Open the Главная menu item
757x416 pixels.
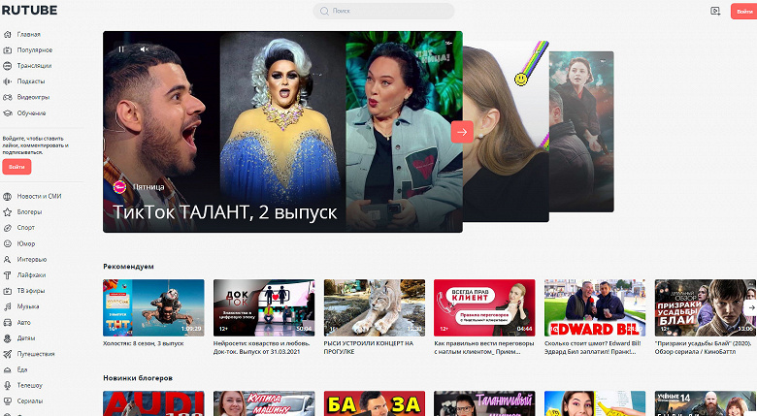tap(29, 34)
